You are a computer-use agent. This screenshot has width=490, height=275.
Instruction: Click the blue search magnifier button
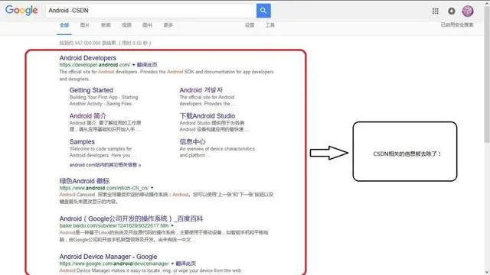click(x=263, y=11)
